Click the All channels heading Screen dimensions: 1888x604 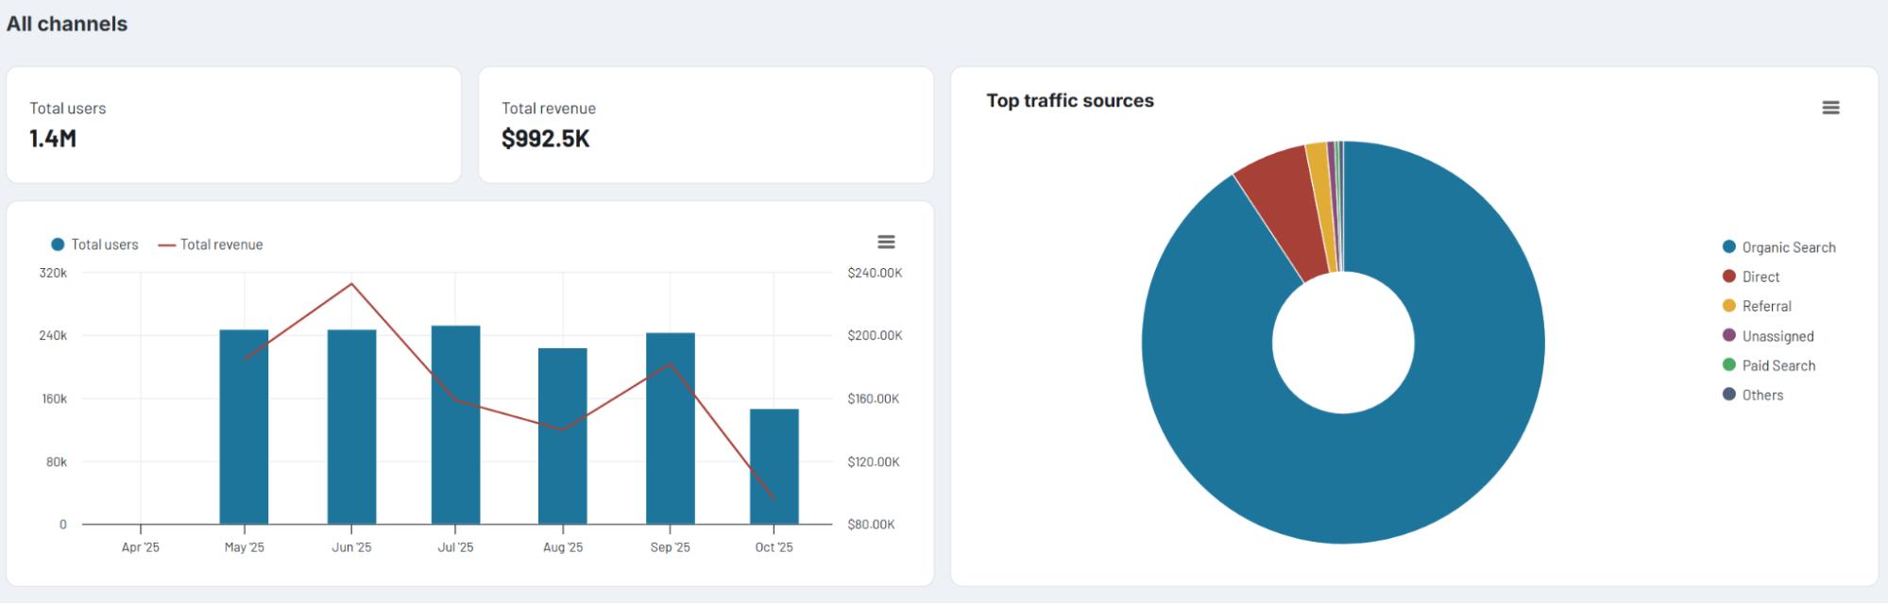(67, 24)
